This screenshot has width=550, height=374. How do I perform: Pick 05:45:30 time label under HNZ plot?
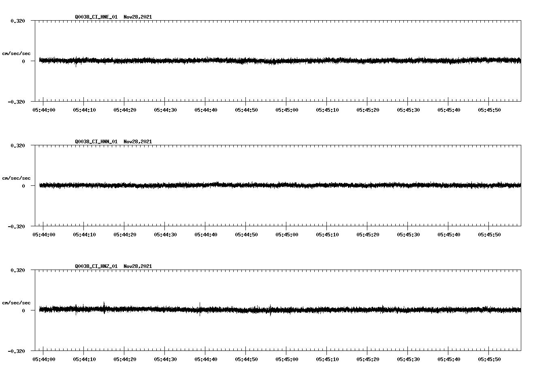coord(408,359)
